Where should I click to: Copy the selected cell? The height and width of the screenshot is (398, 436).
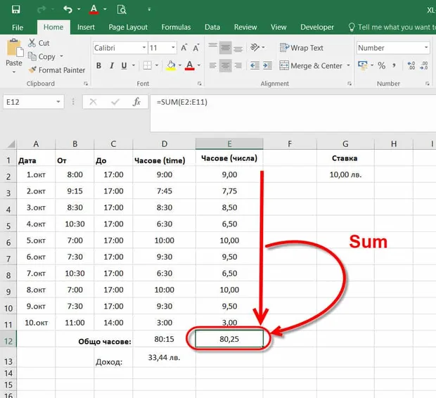41,56
